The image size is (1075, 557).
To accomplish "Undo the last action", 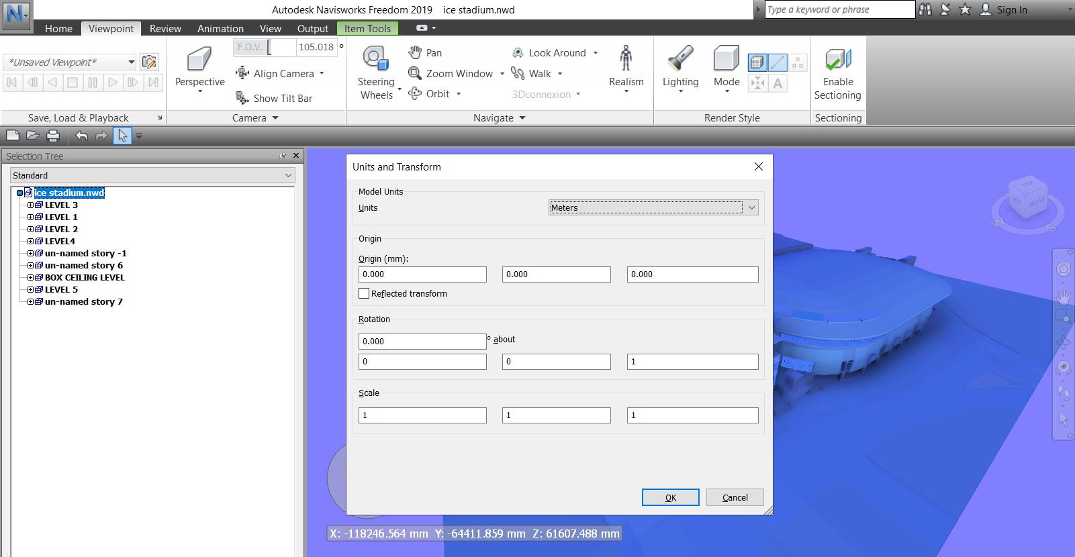I will click(x=81, y=136).
